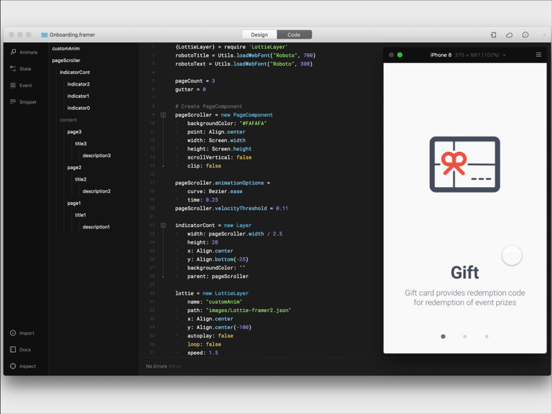This screenshot has width=552, height=414.
Task: Select the customAnim layer
Action: [66, 48]
